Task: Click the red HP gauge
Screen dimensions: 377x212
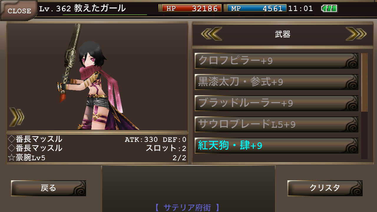Action: tap(191, 8)
